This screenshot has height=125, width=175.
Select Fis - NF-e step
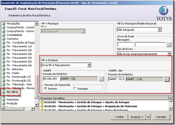pos(12,92)
